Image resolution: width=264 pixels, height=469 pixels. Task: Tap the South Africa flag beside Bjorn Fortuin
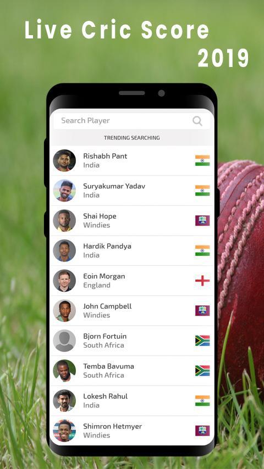202,340
